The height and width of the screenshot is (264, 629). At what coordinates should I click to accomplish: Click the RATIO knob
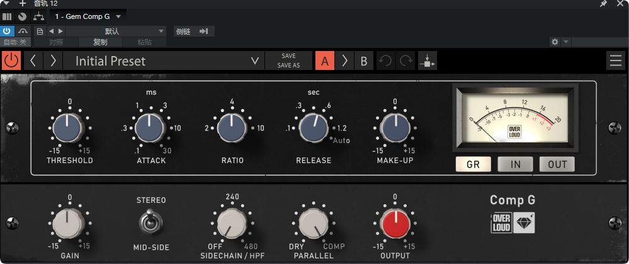[x=232, y=128]
